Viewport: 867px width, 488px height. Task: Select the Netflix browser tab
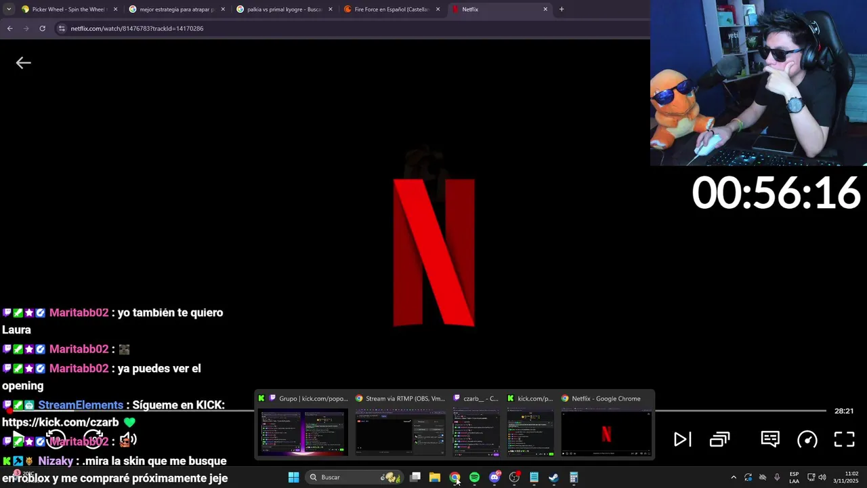pyautogui.click(x=500, y=9)
